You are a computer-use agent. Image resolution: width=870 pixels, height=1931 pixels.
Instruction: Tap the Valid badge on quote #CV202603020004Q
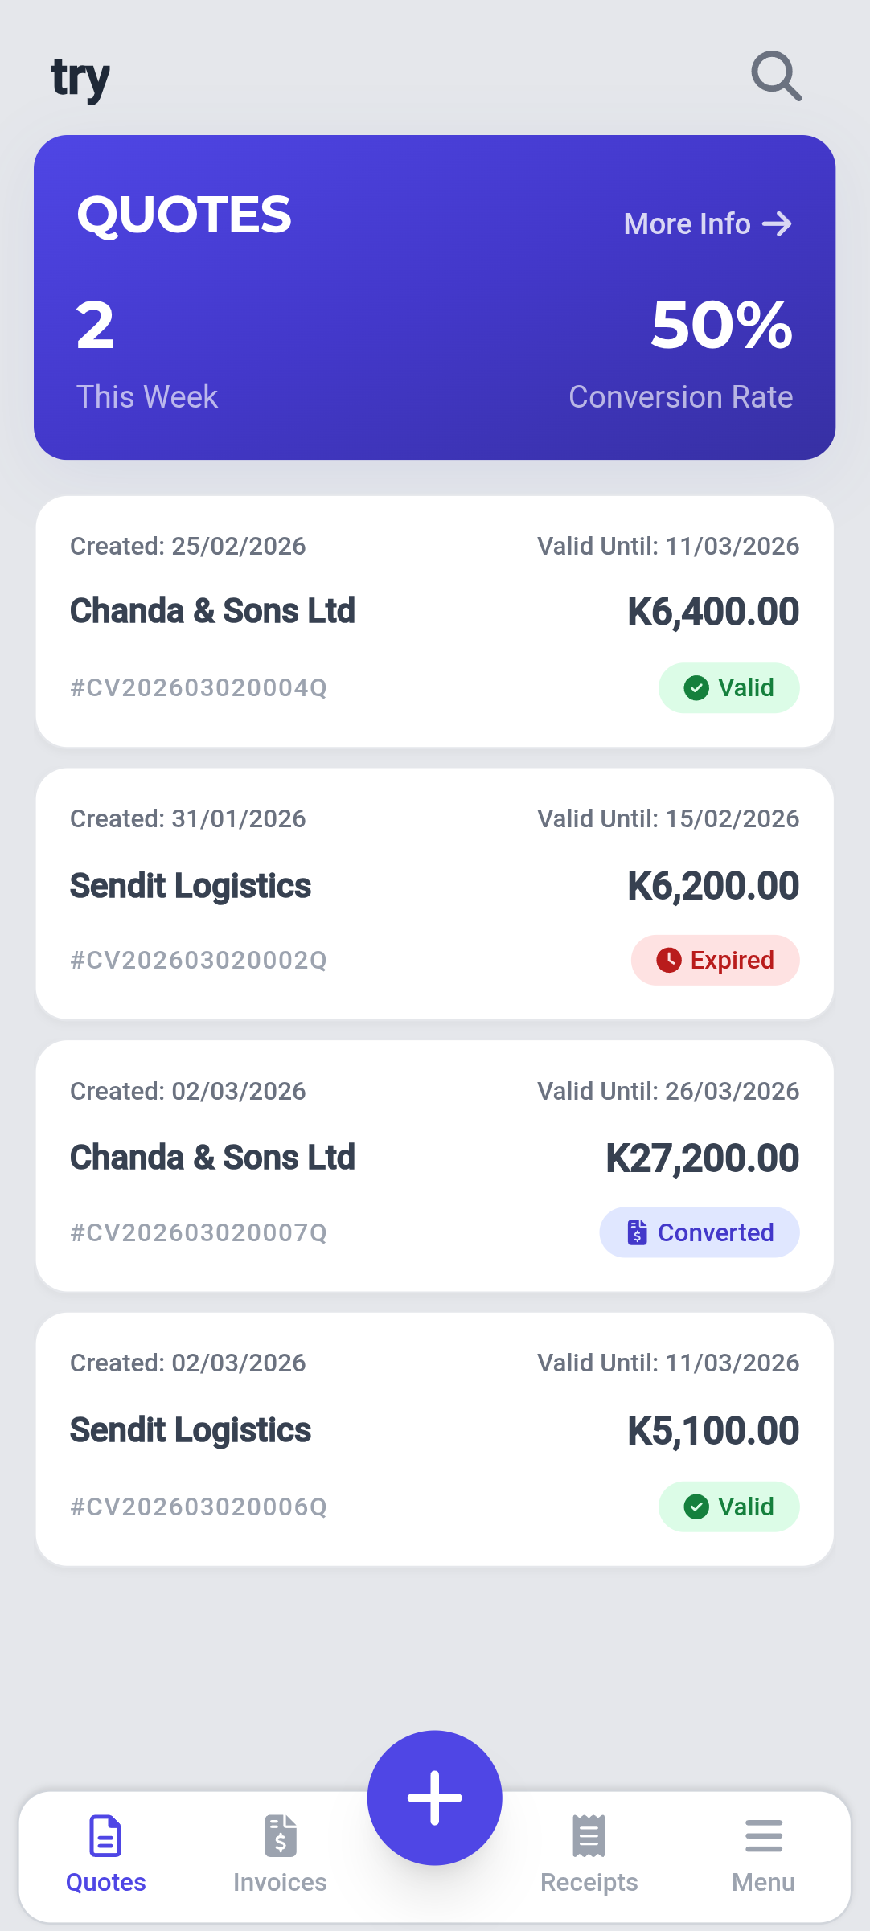[x=728, y=687]
